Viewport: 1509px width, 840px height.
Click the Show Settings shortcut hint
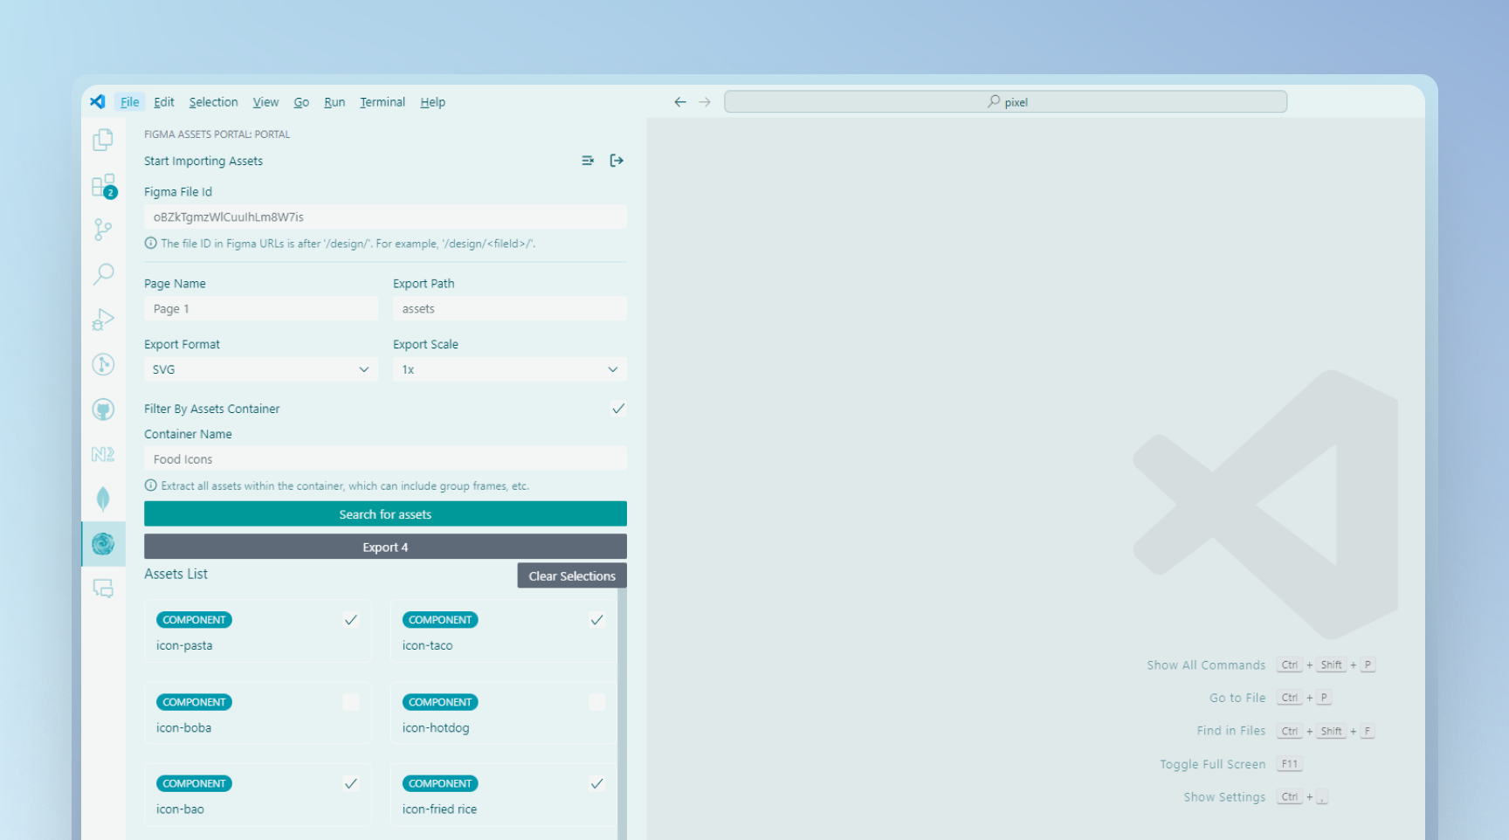(x=1256, y=797)
